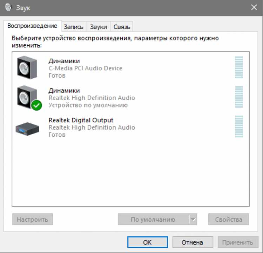Click the Digital Output volume level meter

click(x=239, y=126)
